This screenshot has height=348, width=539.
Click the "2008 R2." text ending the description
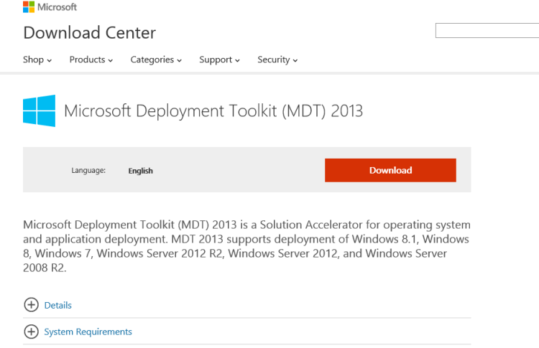(45, 268)
